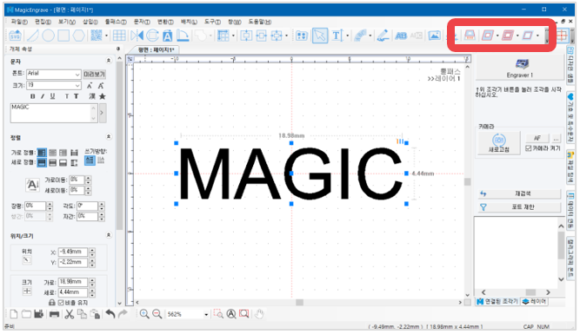The image size is (580, 334).
Task: Select left horizontal alignment in 가로 정렬
Action: pyautogui.click(x=42, y=153)
